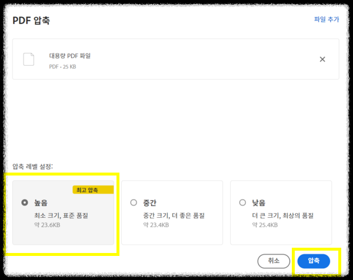Viewport: 353px width, 280px height.
Task: Click the 더 큰 크기, 최상의 품질 description
Action: point(283,215)
